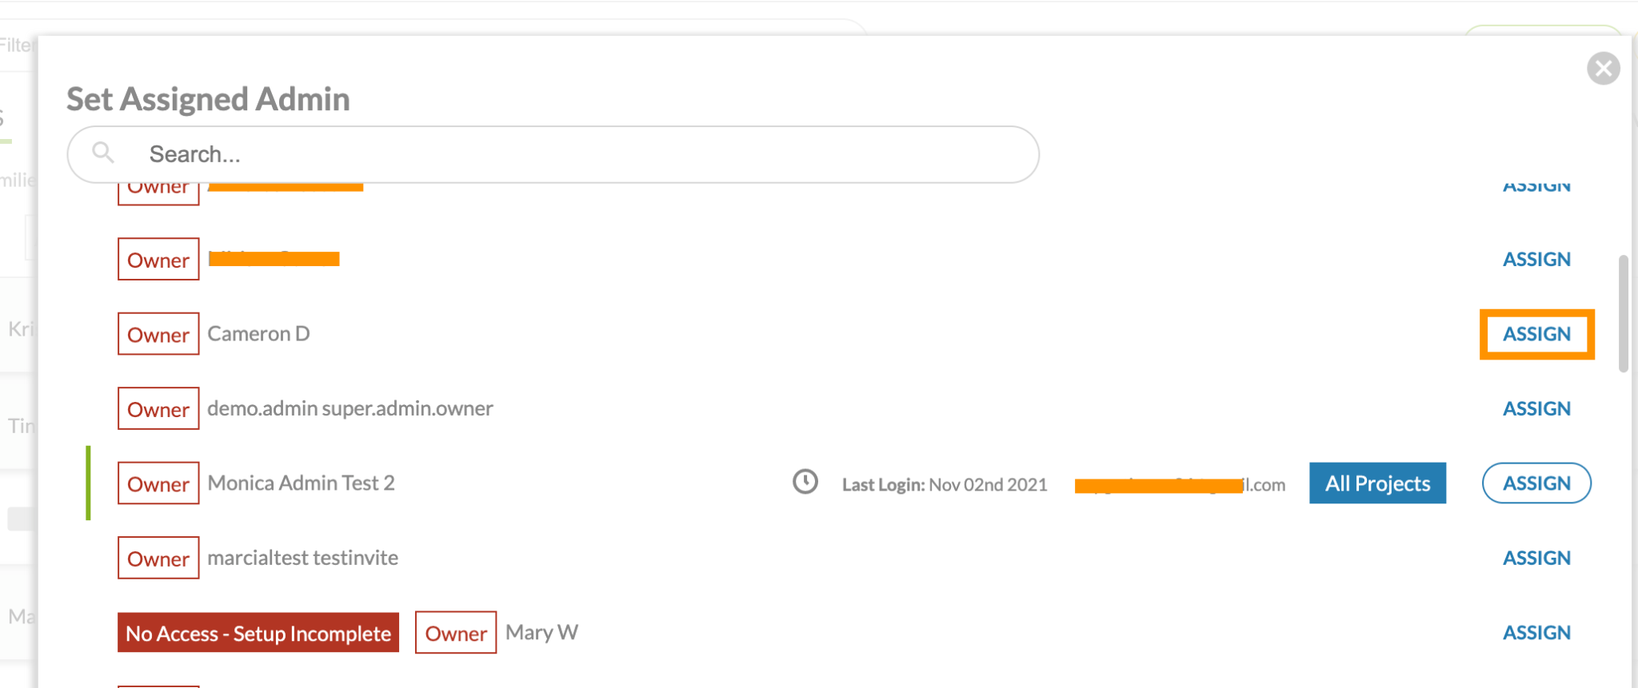
Task: Click the search magnifier icon
Action: click(x=103, y=152)
